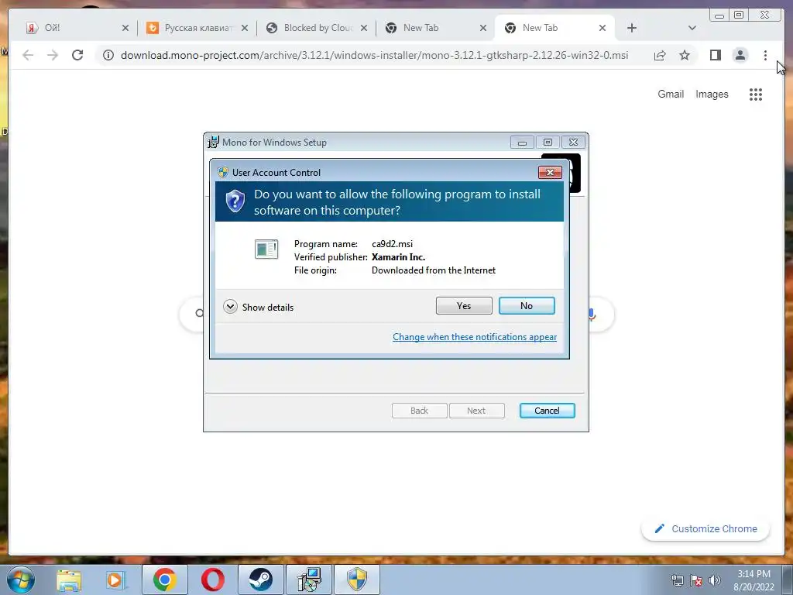
Task: Open Google apps grid
Action: [x=756, y=94]
